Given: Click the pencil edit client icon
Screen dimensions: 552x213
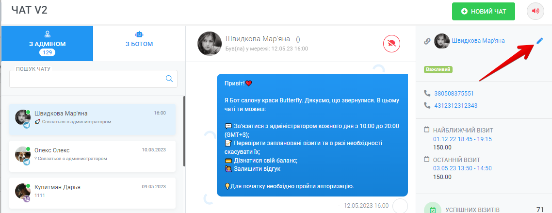Looking at the screenshot, I should 540,41.
